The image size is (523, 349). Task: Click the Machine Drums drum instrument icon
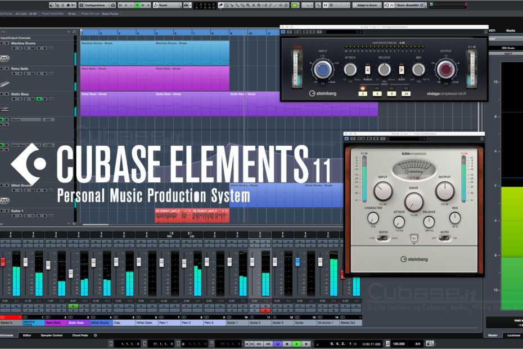tap(4, 59)
